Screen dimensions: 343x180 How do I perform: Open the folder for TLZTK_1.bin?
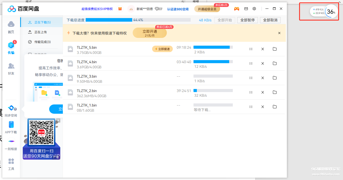point(275,107)
